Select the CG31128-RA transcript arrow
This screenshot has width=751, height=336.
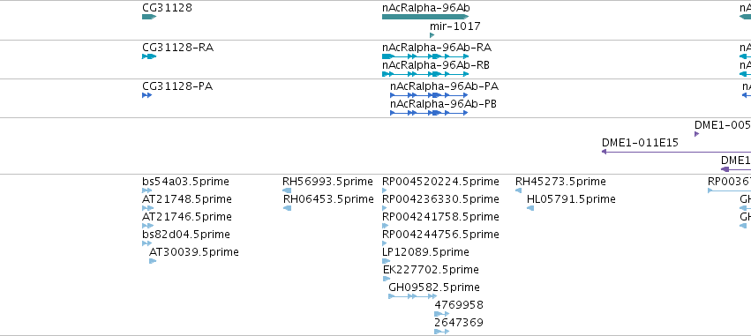click(x=149, y=56)
